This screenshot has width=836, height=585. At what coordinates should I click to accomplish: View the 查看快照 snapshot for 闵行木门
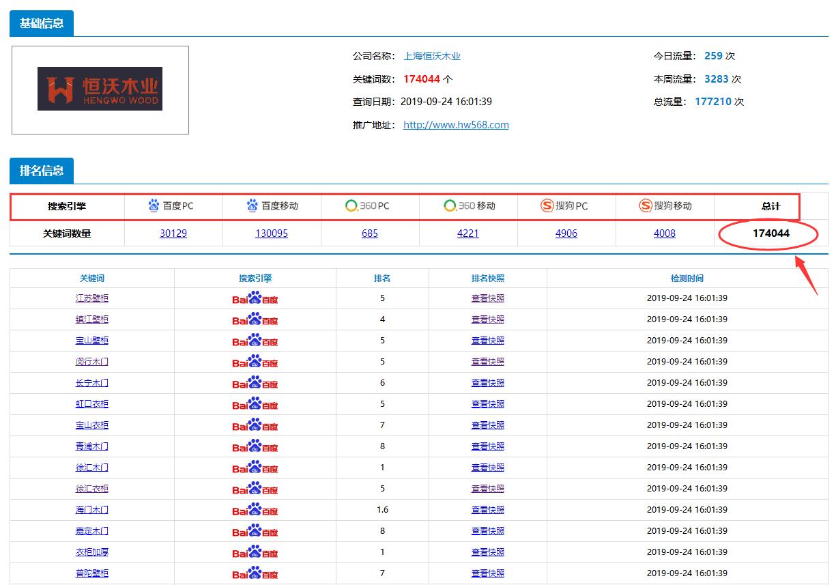(x=488, y=362)
